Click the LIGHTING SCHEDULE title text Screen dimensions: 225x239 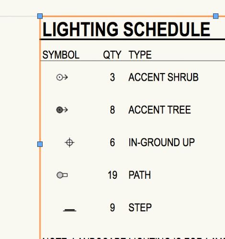tap(126, 29)
